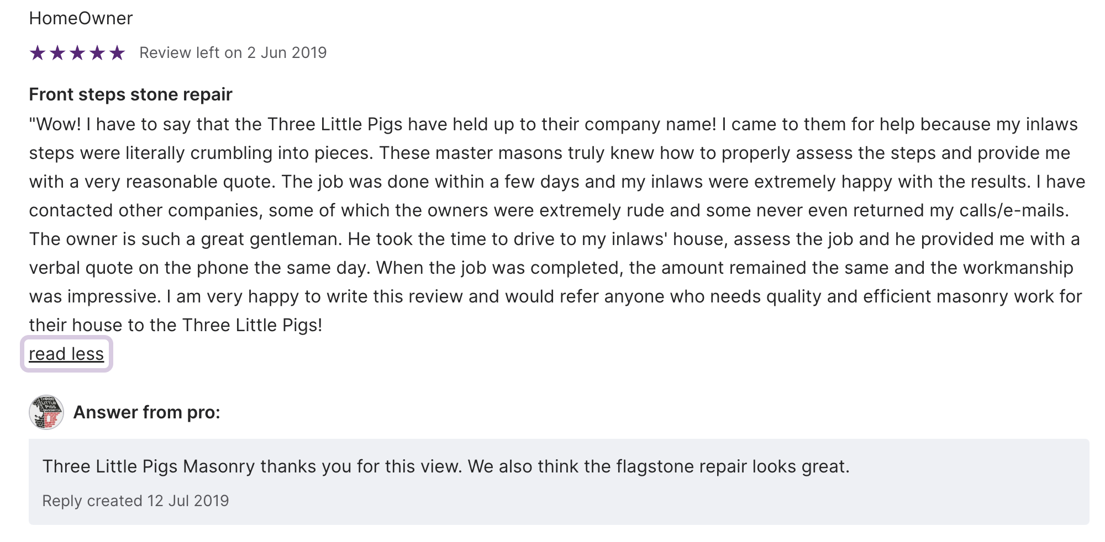The width and height of the screenshot is (1105, 542).
Task: Click the fourth purple rating star
Action: pos(97,53)
